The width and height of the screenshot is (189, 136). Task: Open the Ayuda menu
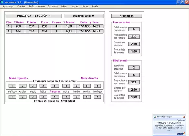[95, 6]
